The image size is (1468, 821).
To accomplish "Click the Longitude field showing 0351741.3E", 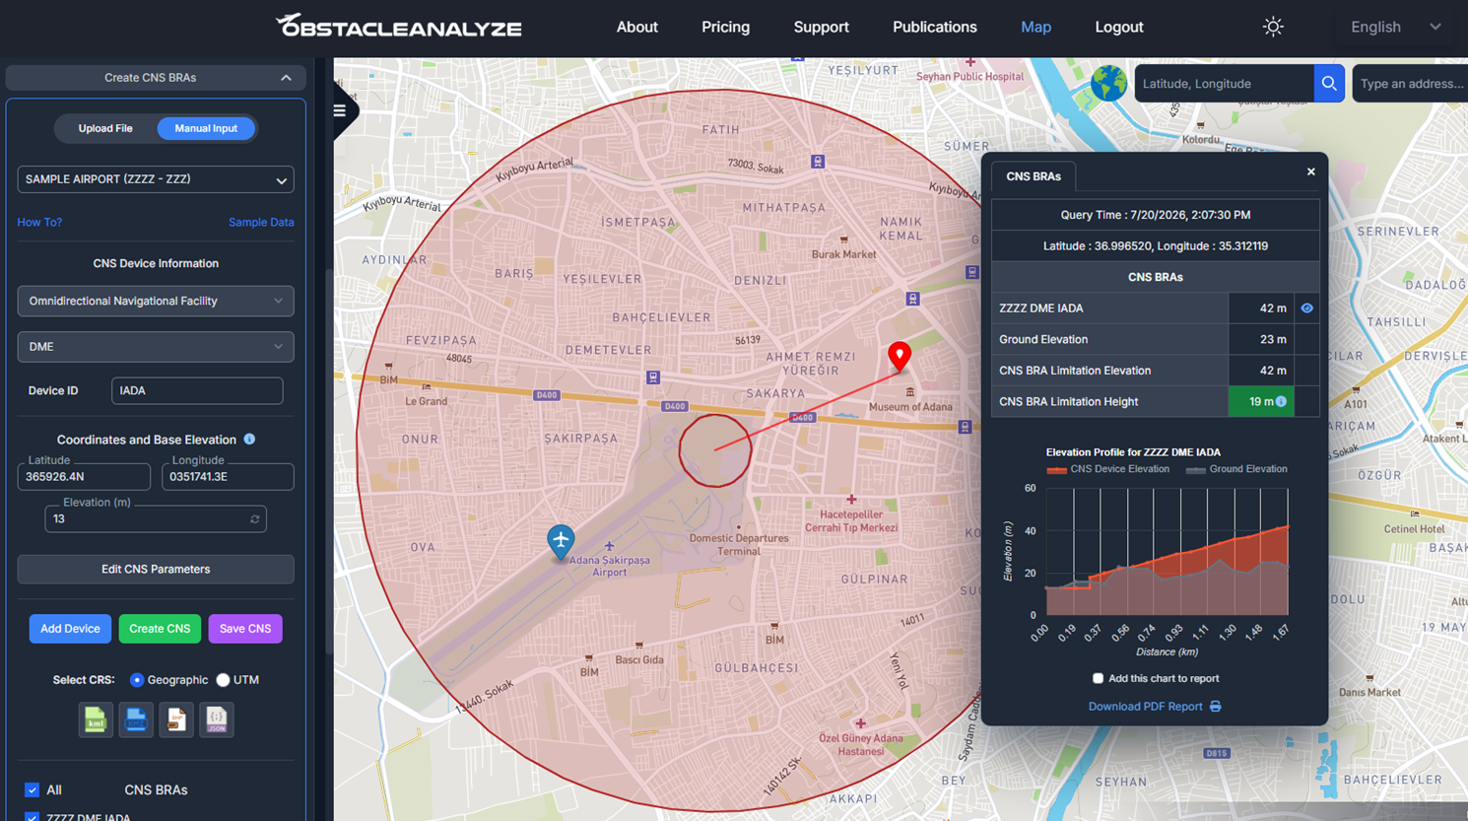I will pyautogui.click(x=228, y=477).
